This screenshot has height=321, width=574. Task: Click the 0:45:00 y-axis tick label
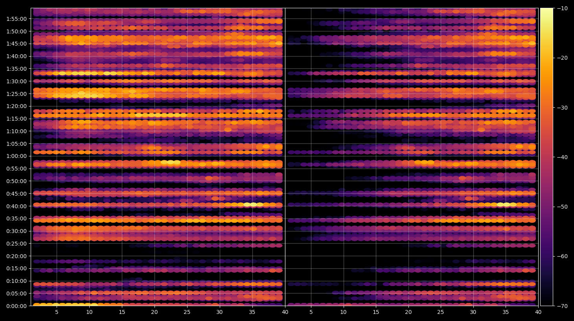point(17,194)
